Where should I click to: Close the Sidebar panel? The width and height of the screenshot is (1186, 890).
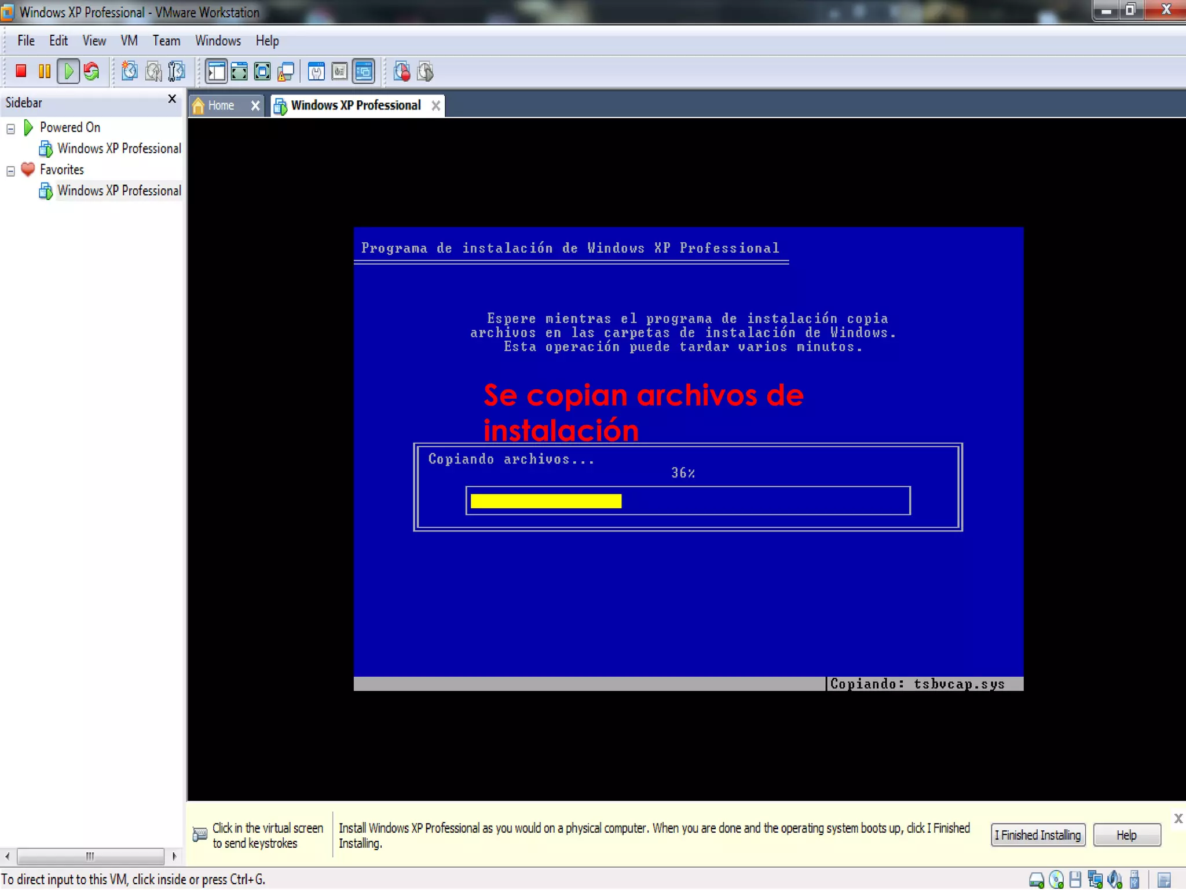click(171, 99)
